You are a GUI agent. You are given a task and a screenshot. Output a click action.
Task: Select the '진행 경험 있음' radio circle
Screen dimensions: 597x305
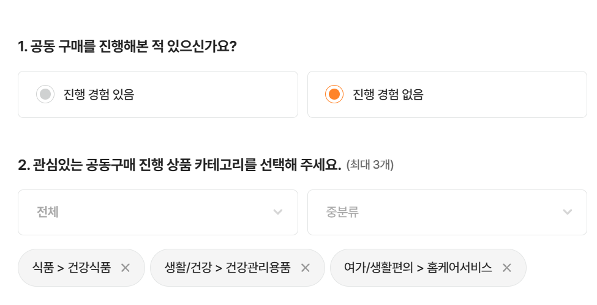point(45,94)
